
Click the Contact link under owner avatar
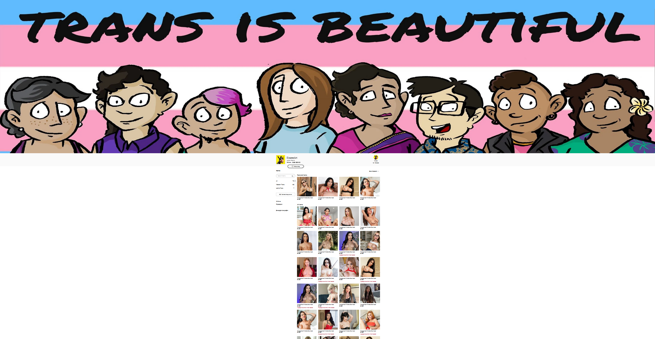pos(376,163)
